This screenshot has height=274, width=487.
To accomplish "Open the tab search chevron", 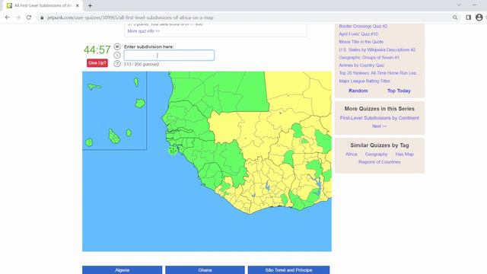I will coord(459,5).
